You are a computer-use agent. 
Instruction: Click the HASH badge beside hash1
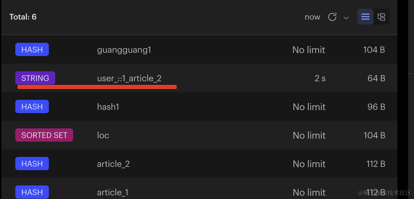(32, 107)
